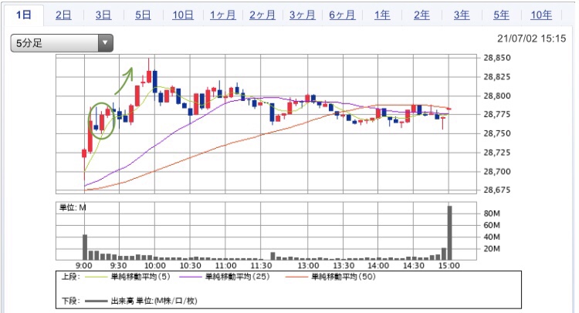Open the 5分足 interval dropdown
Image resolution: width=579 pixels, height=313 pixels.
coord(54,44)
